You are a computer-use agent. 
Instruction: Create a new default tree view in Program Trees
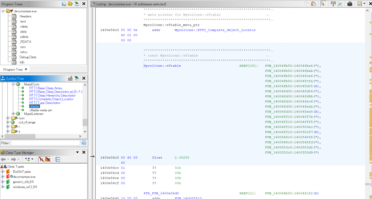click(x=64, y=4)
